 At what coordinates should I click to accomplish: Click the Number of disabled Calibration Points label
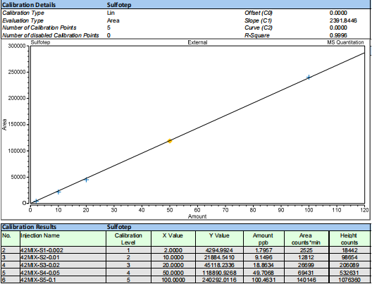pyautogui.click(x=50, y=35)
